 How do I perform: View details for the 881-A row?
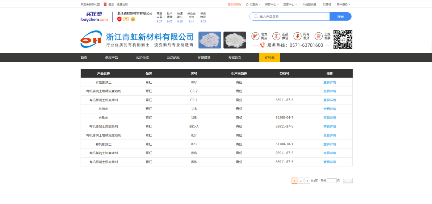tap(330, 126)
